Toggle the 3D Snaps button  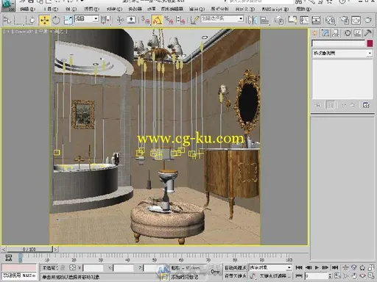(x=145, y=20)
